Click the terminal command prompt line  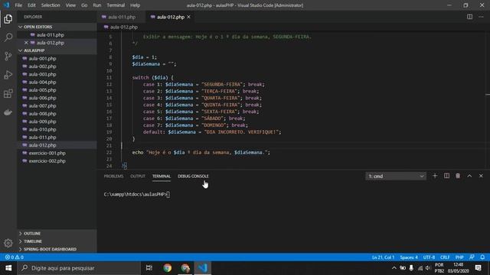(137, 194)
